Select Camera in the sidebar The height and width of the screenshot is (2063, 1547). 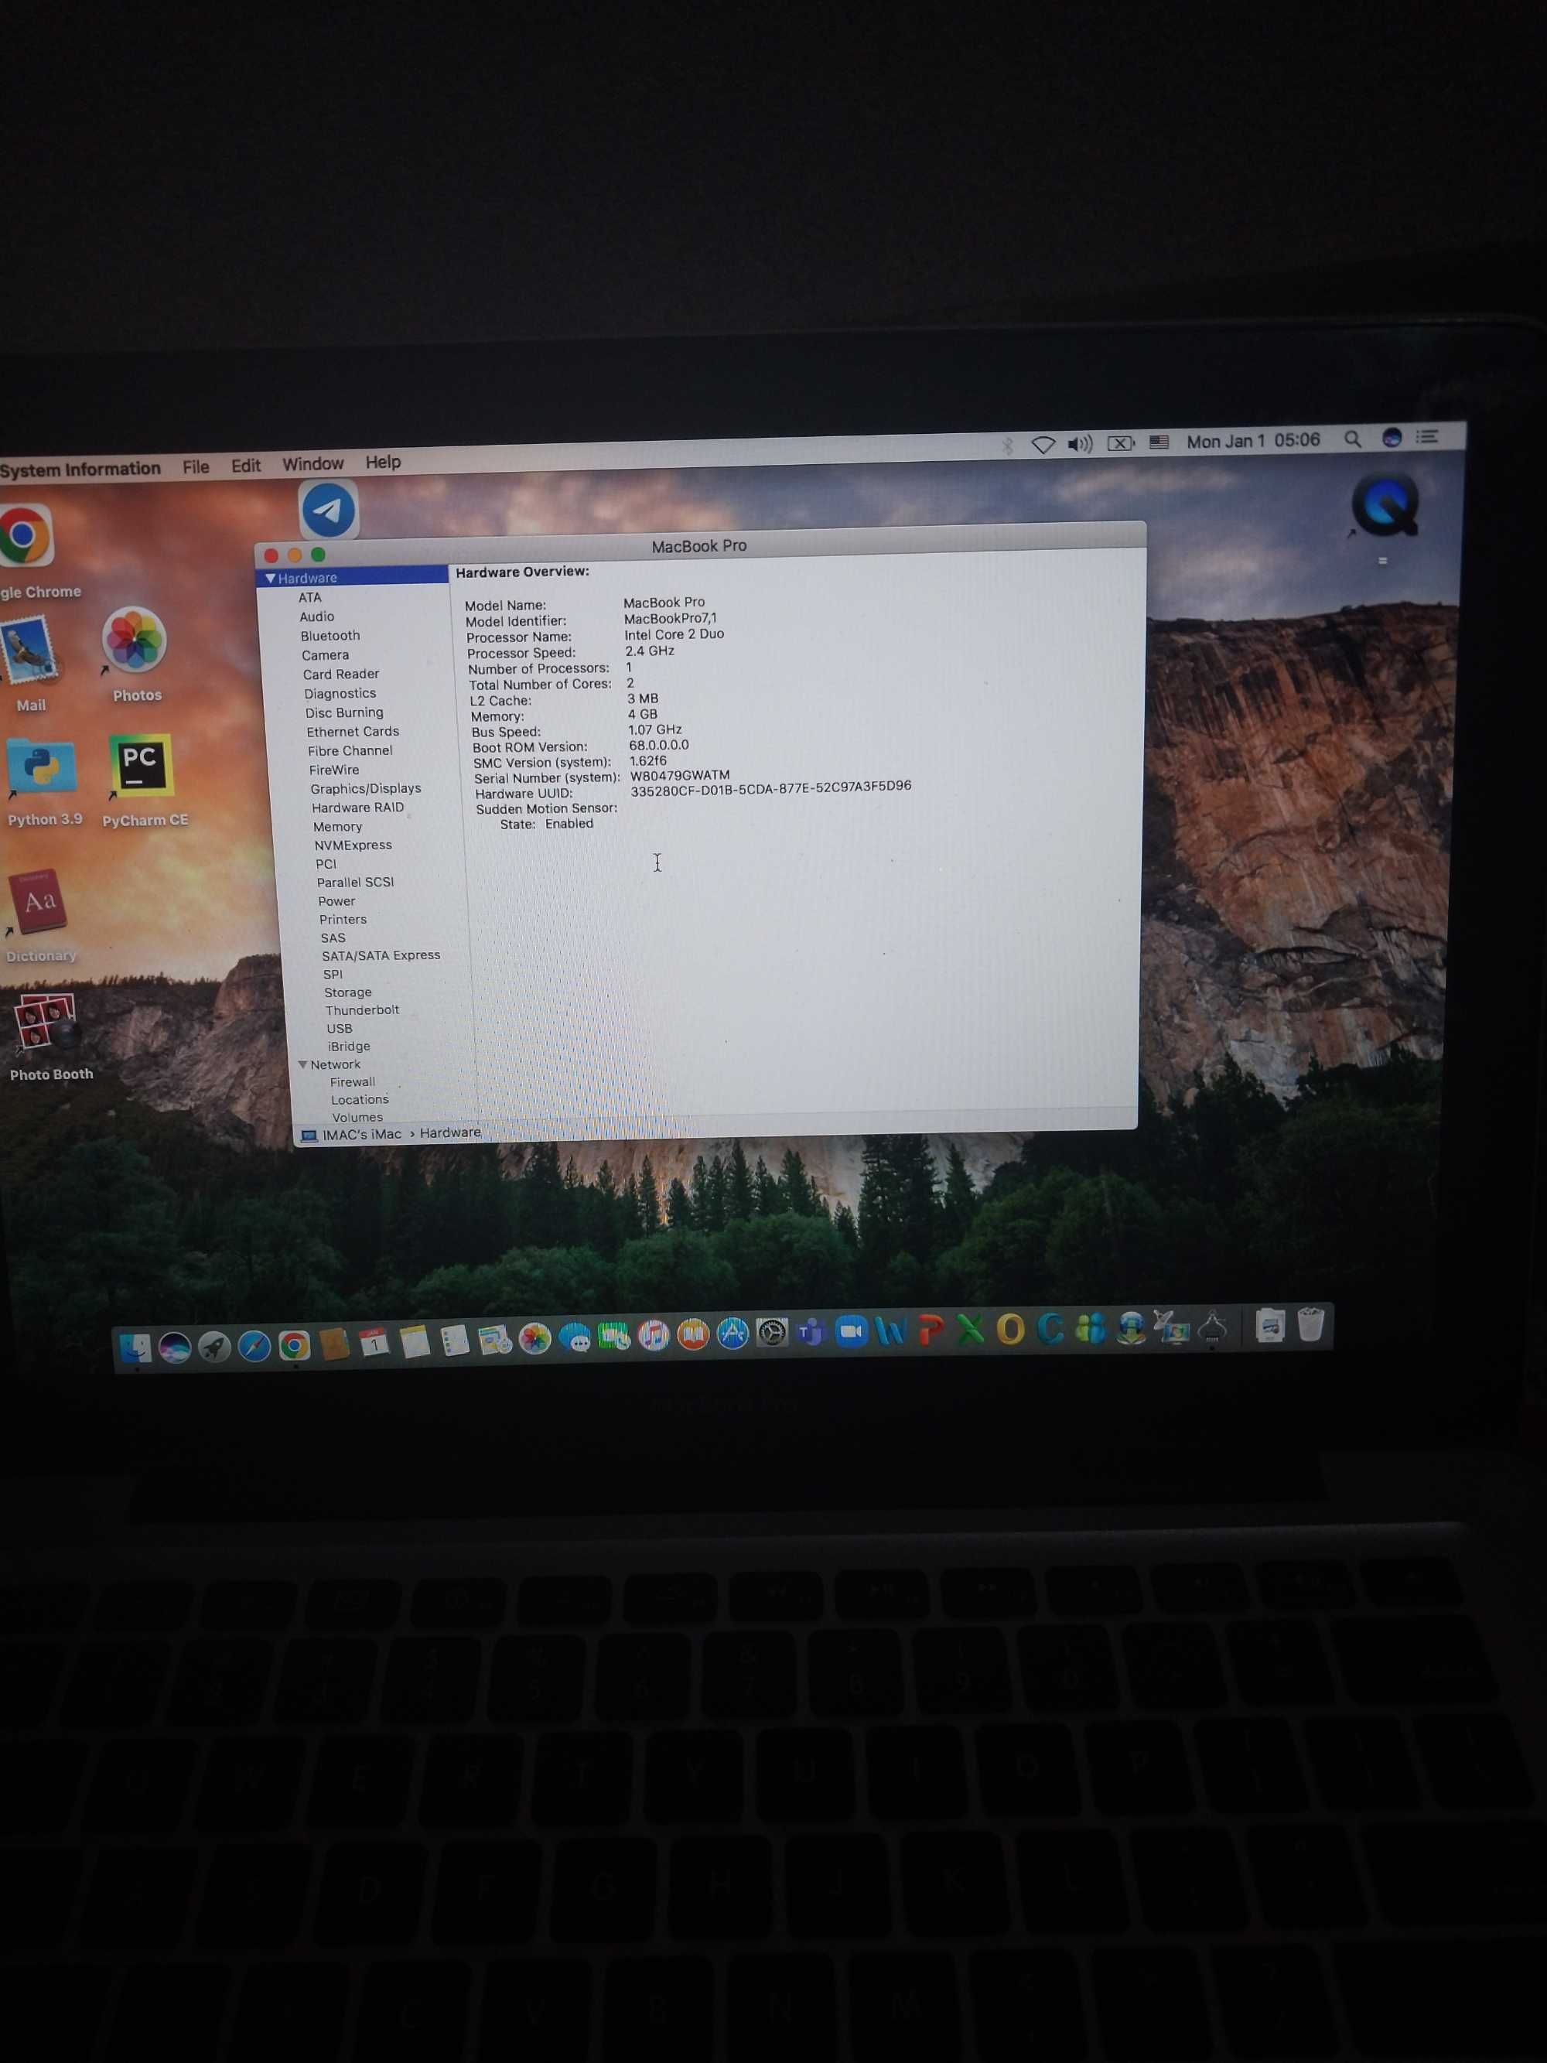point(326,656)
